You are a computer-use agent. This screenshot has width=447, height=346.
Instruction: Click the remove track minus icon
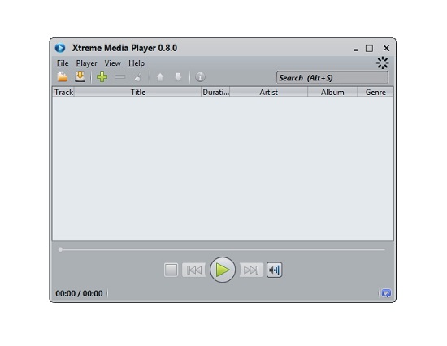pos(120,76)
